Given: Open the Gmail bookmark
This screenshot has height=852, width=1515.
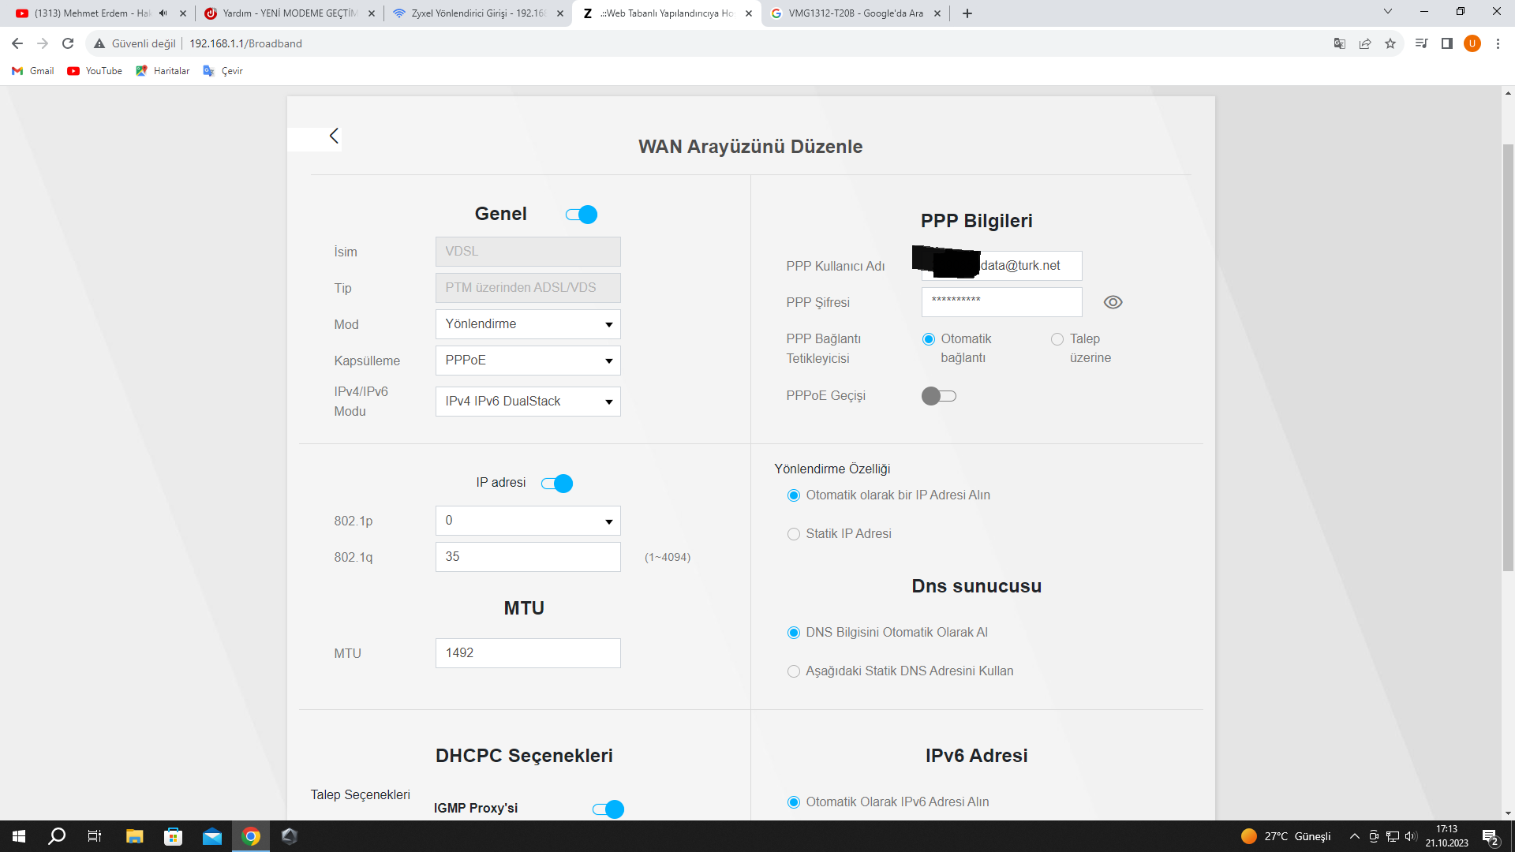Looking at the screenshot, I should pyautogui.click(x=33, y=71).
